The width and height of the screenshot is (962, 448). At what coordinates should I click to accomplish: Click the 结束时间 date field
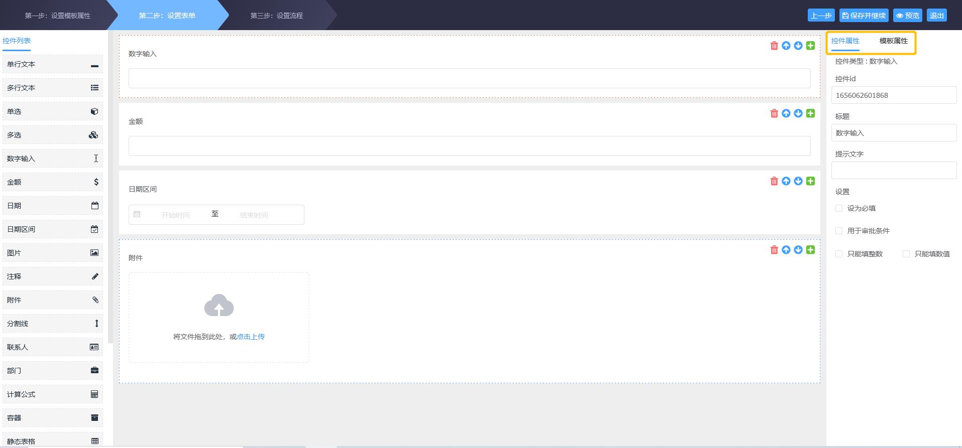(x=254, y=215)
